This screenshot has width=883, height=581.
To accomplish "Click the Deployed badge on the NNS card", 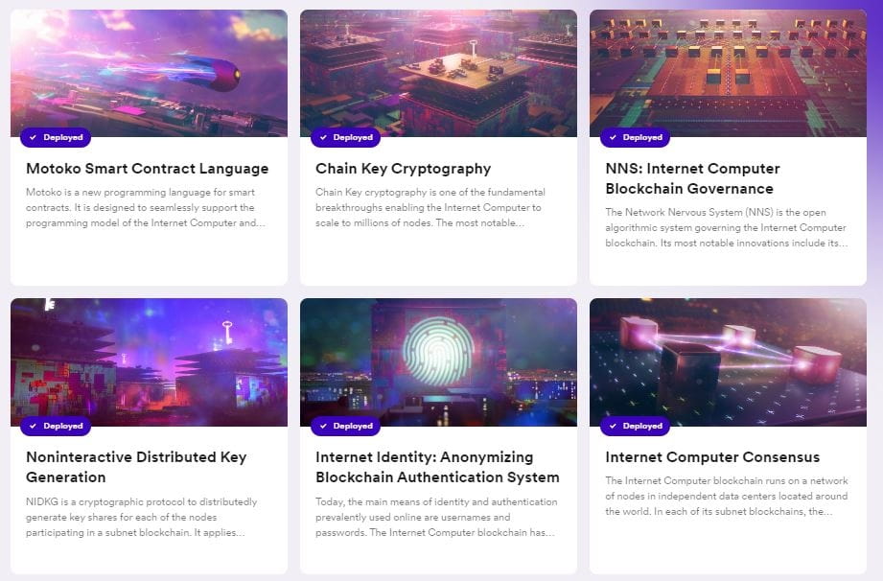I will (635, 137).
